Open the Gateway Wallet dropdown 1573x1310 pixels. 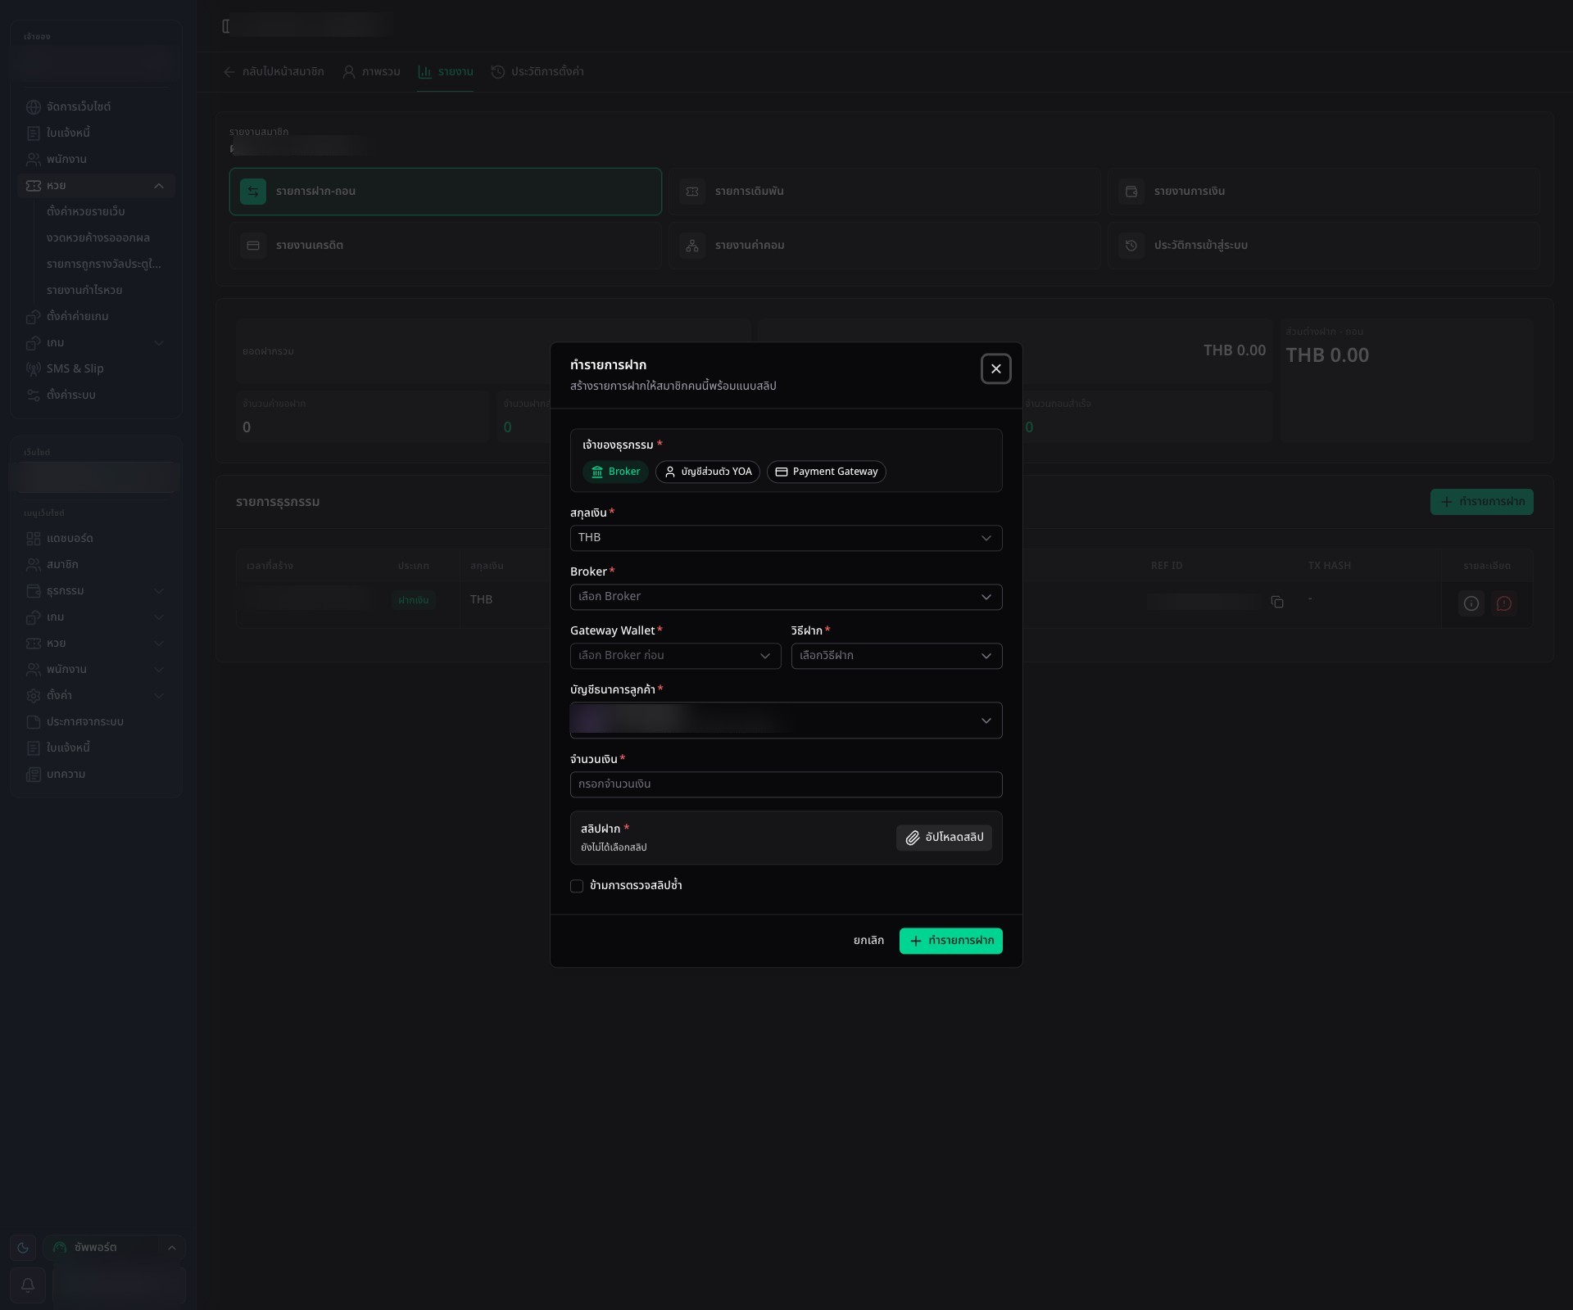(x=675, y=656)
